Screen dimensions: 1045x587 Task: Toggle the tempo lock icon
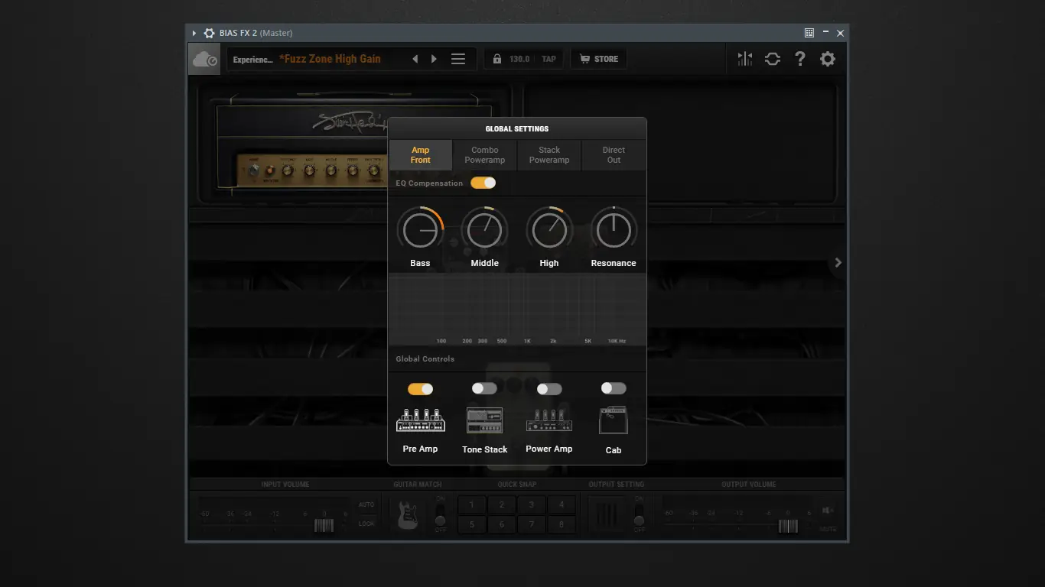(497, 59)
